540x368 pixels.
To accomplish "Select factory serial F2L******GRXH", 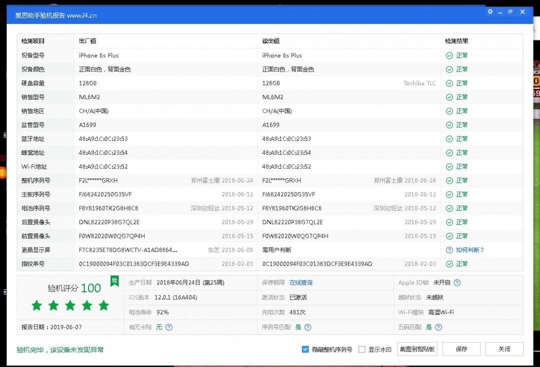I will [98, 180].
